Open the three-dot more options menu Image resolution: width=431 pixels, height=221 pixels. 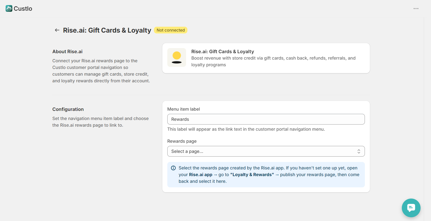416,9
